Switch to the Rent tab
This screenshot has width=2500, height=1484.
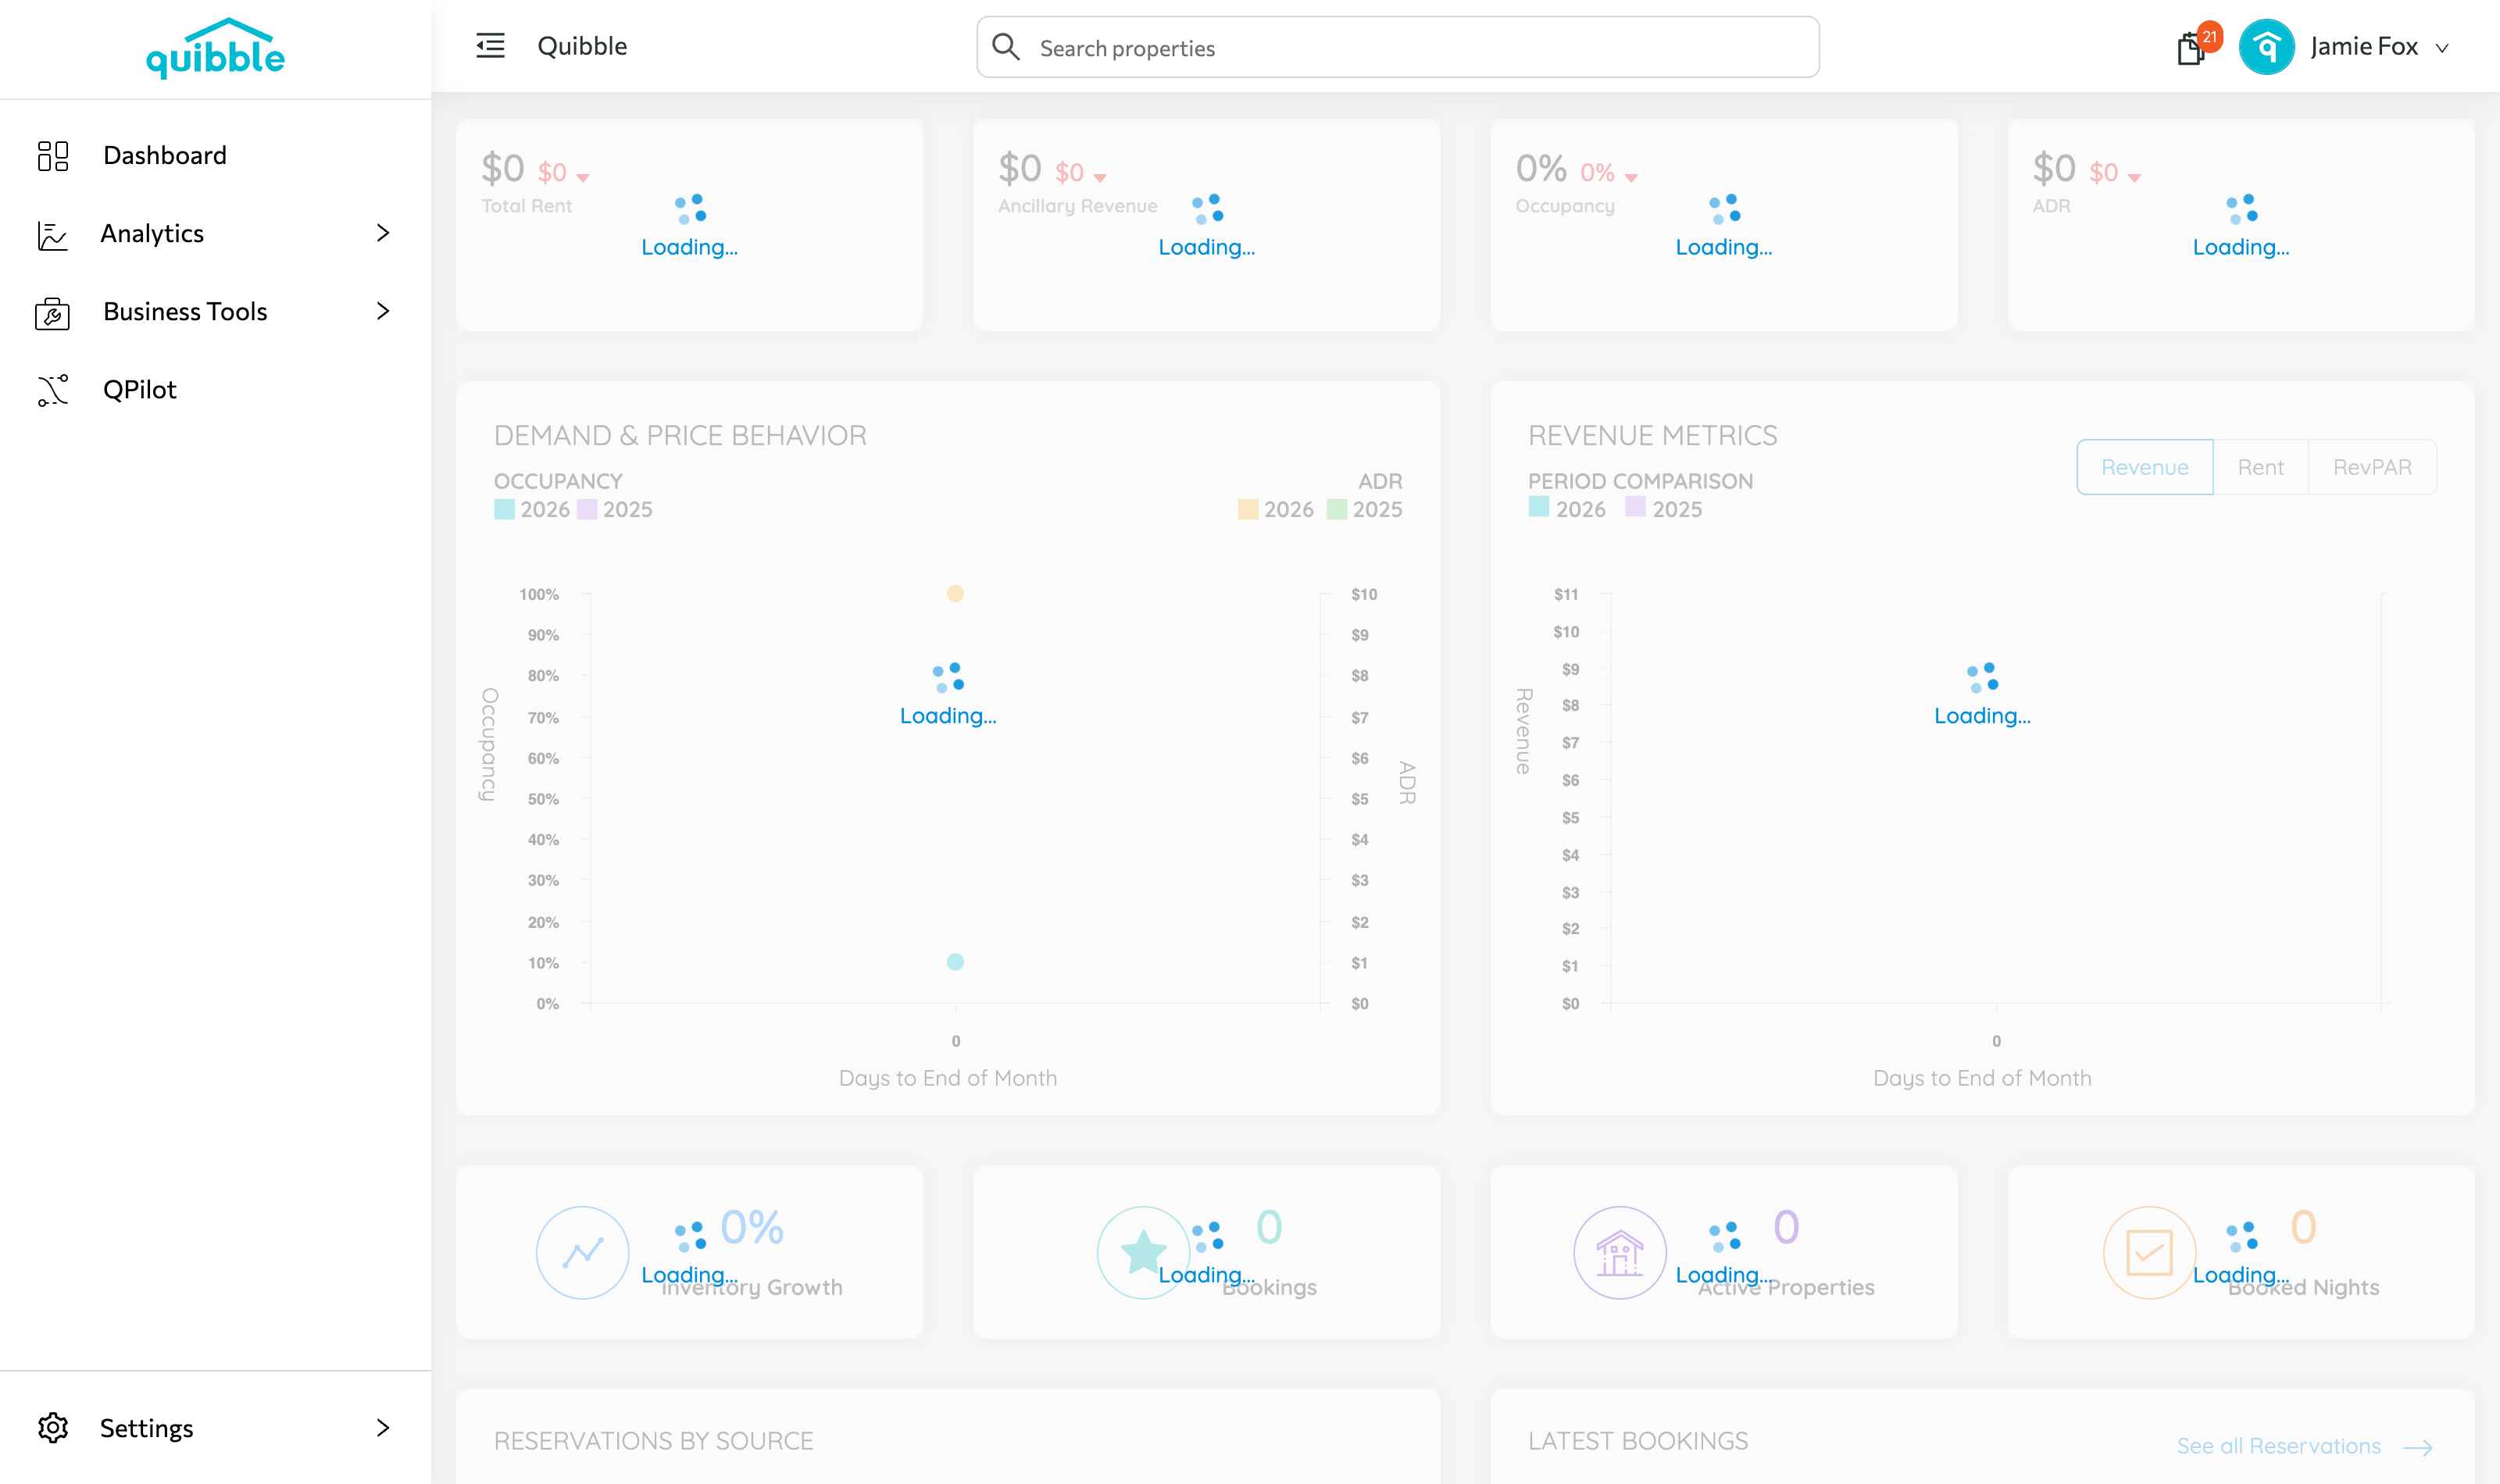(x=2260, y=467)
